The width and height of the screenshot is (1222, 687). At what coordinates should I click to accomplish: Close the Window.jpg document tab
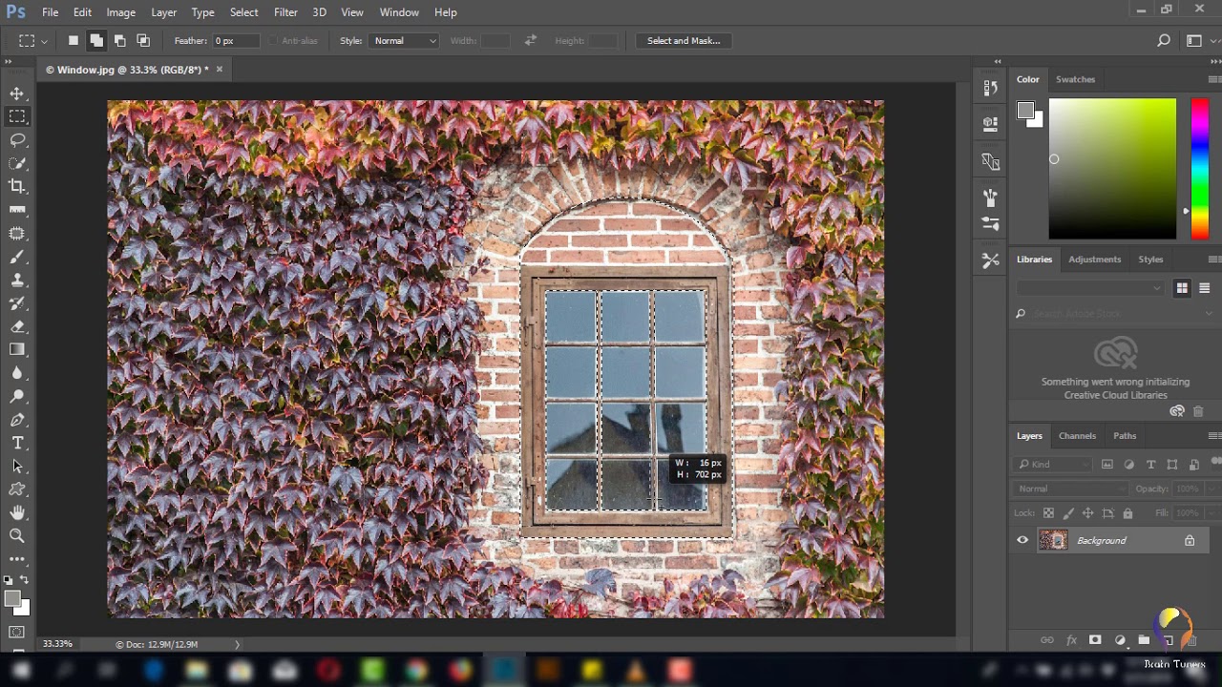219,69
